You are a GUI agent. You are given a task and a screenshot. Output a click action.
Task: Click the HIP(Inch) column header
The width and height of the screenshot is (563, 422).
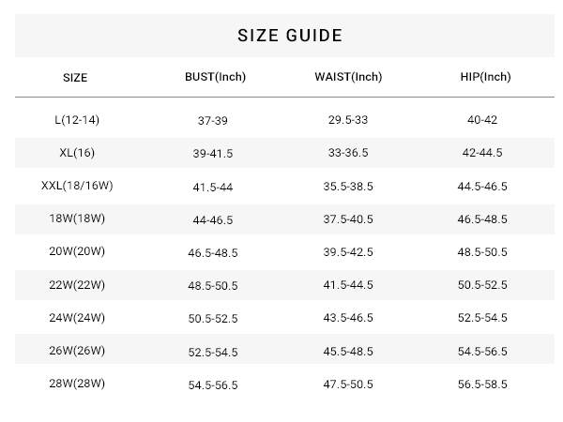[x=485, y=77]
